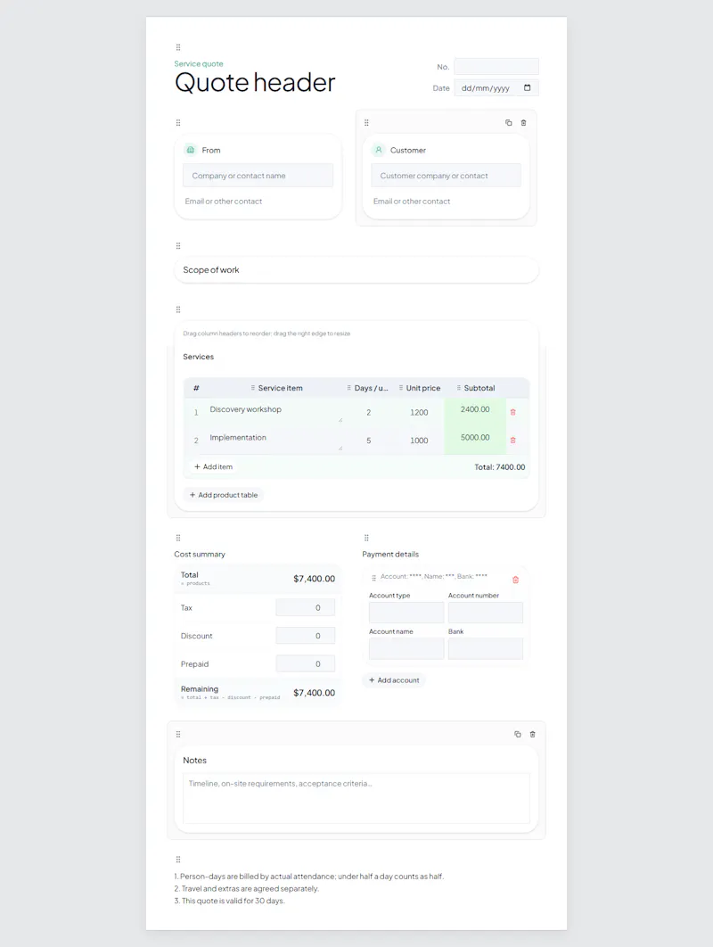The image size is (713, 947).
Task: Click the account entry drag grip
Action: (x=373, y=578)
